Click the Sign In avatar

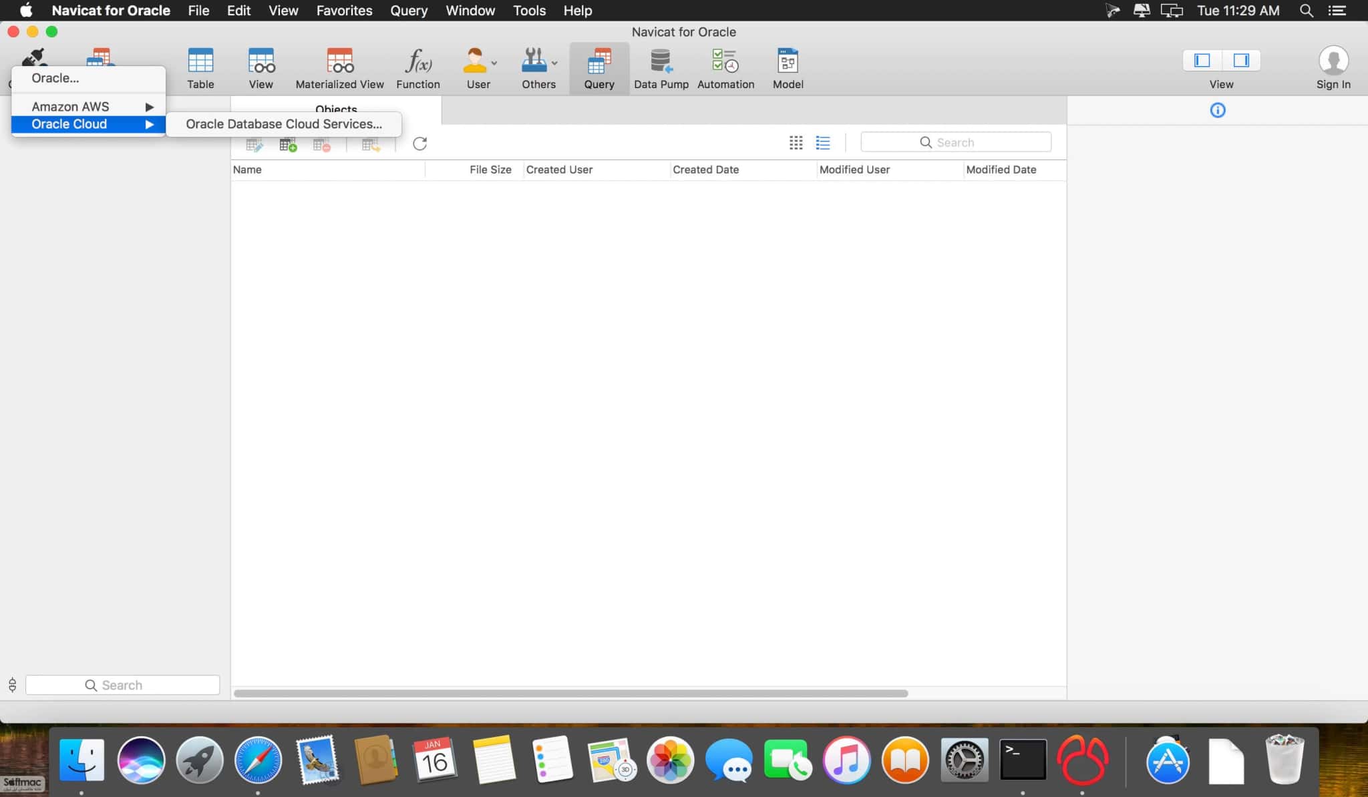1333,61
